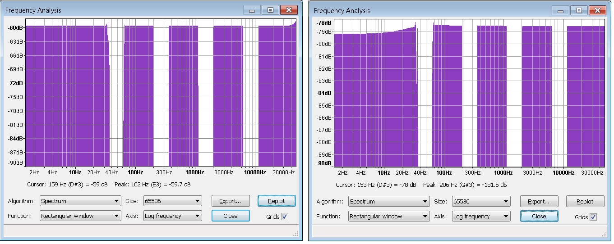
Task: Click 100Hz axis label in right plot
Action: tap(444, 173)
